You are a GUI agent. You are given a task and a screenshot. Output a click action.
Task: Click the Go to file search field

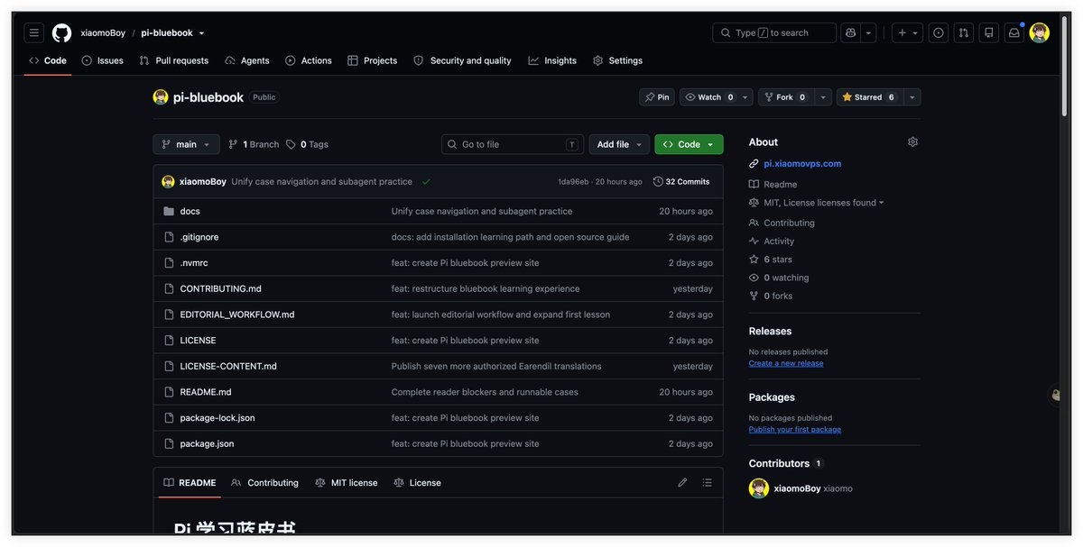coord(513,144)
